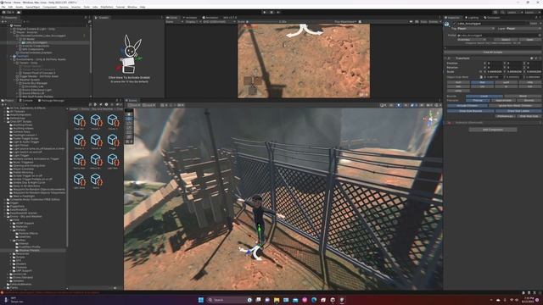Image resolution: width=543 pixels, height=305 pixels.
Task: Open prefab Overrides dropdown in Inspector
Action: tap(471, 40)
